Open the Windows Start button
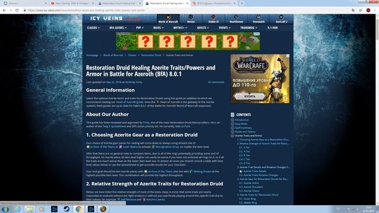379x213 pixels. tap(5, 209)
